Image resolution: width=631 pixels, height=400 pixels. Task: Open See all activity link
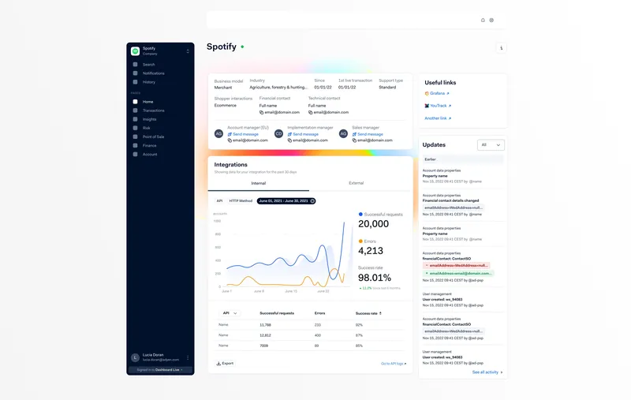click(487, 372)
